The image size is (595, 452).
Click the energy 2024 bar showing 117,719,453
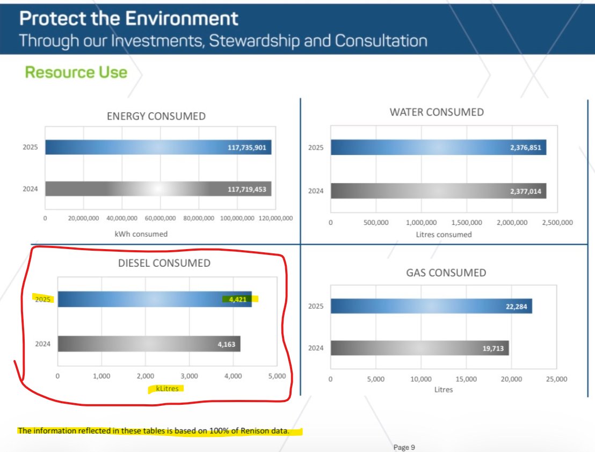point(158,189)
